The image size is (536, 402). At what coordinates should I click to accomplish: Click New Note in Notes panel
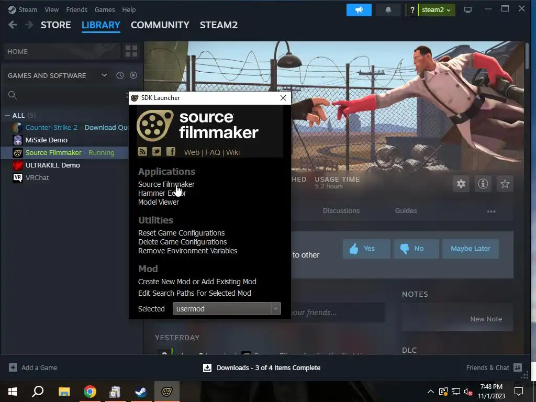click(486, 319)
